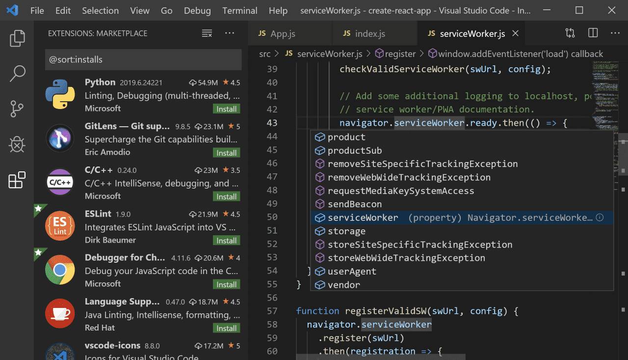Open the Edit menu
The height and width of the screenshot is (360, 628).
pyautogui.click(x=63, y=10)
